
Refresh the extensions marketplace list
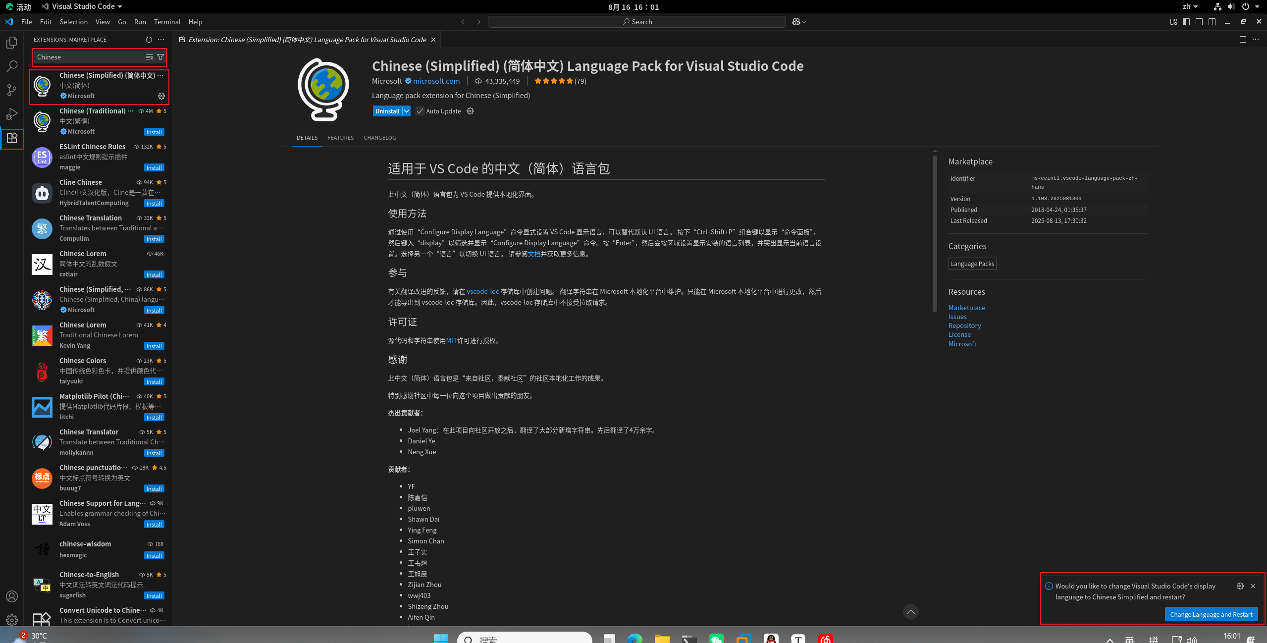[x=149, y=40]
